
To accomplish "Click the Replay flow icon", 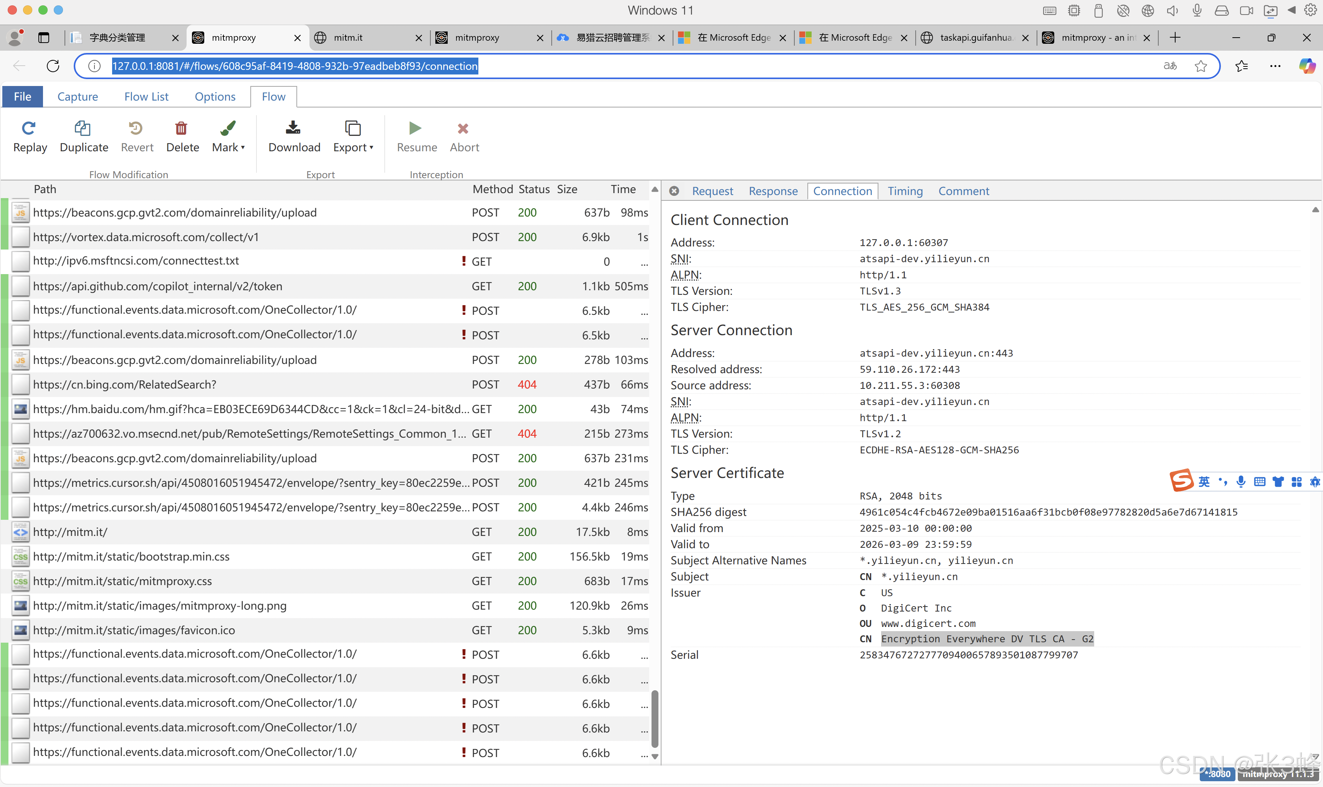I will 29,128.
